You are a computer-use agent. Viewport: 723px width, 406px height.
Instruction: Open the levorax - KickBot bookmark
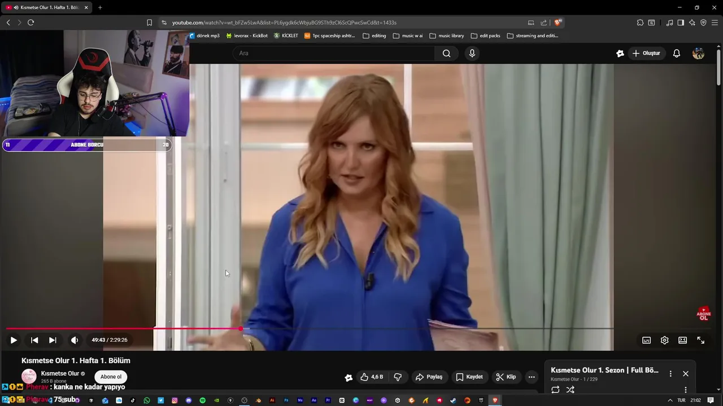tap(247, 36)
